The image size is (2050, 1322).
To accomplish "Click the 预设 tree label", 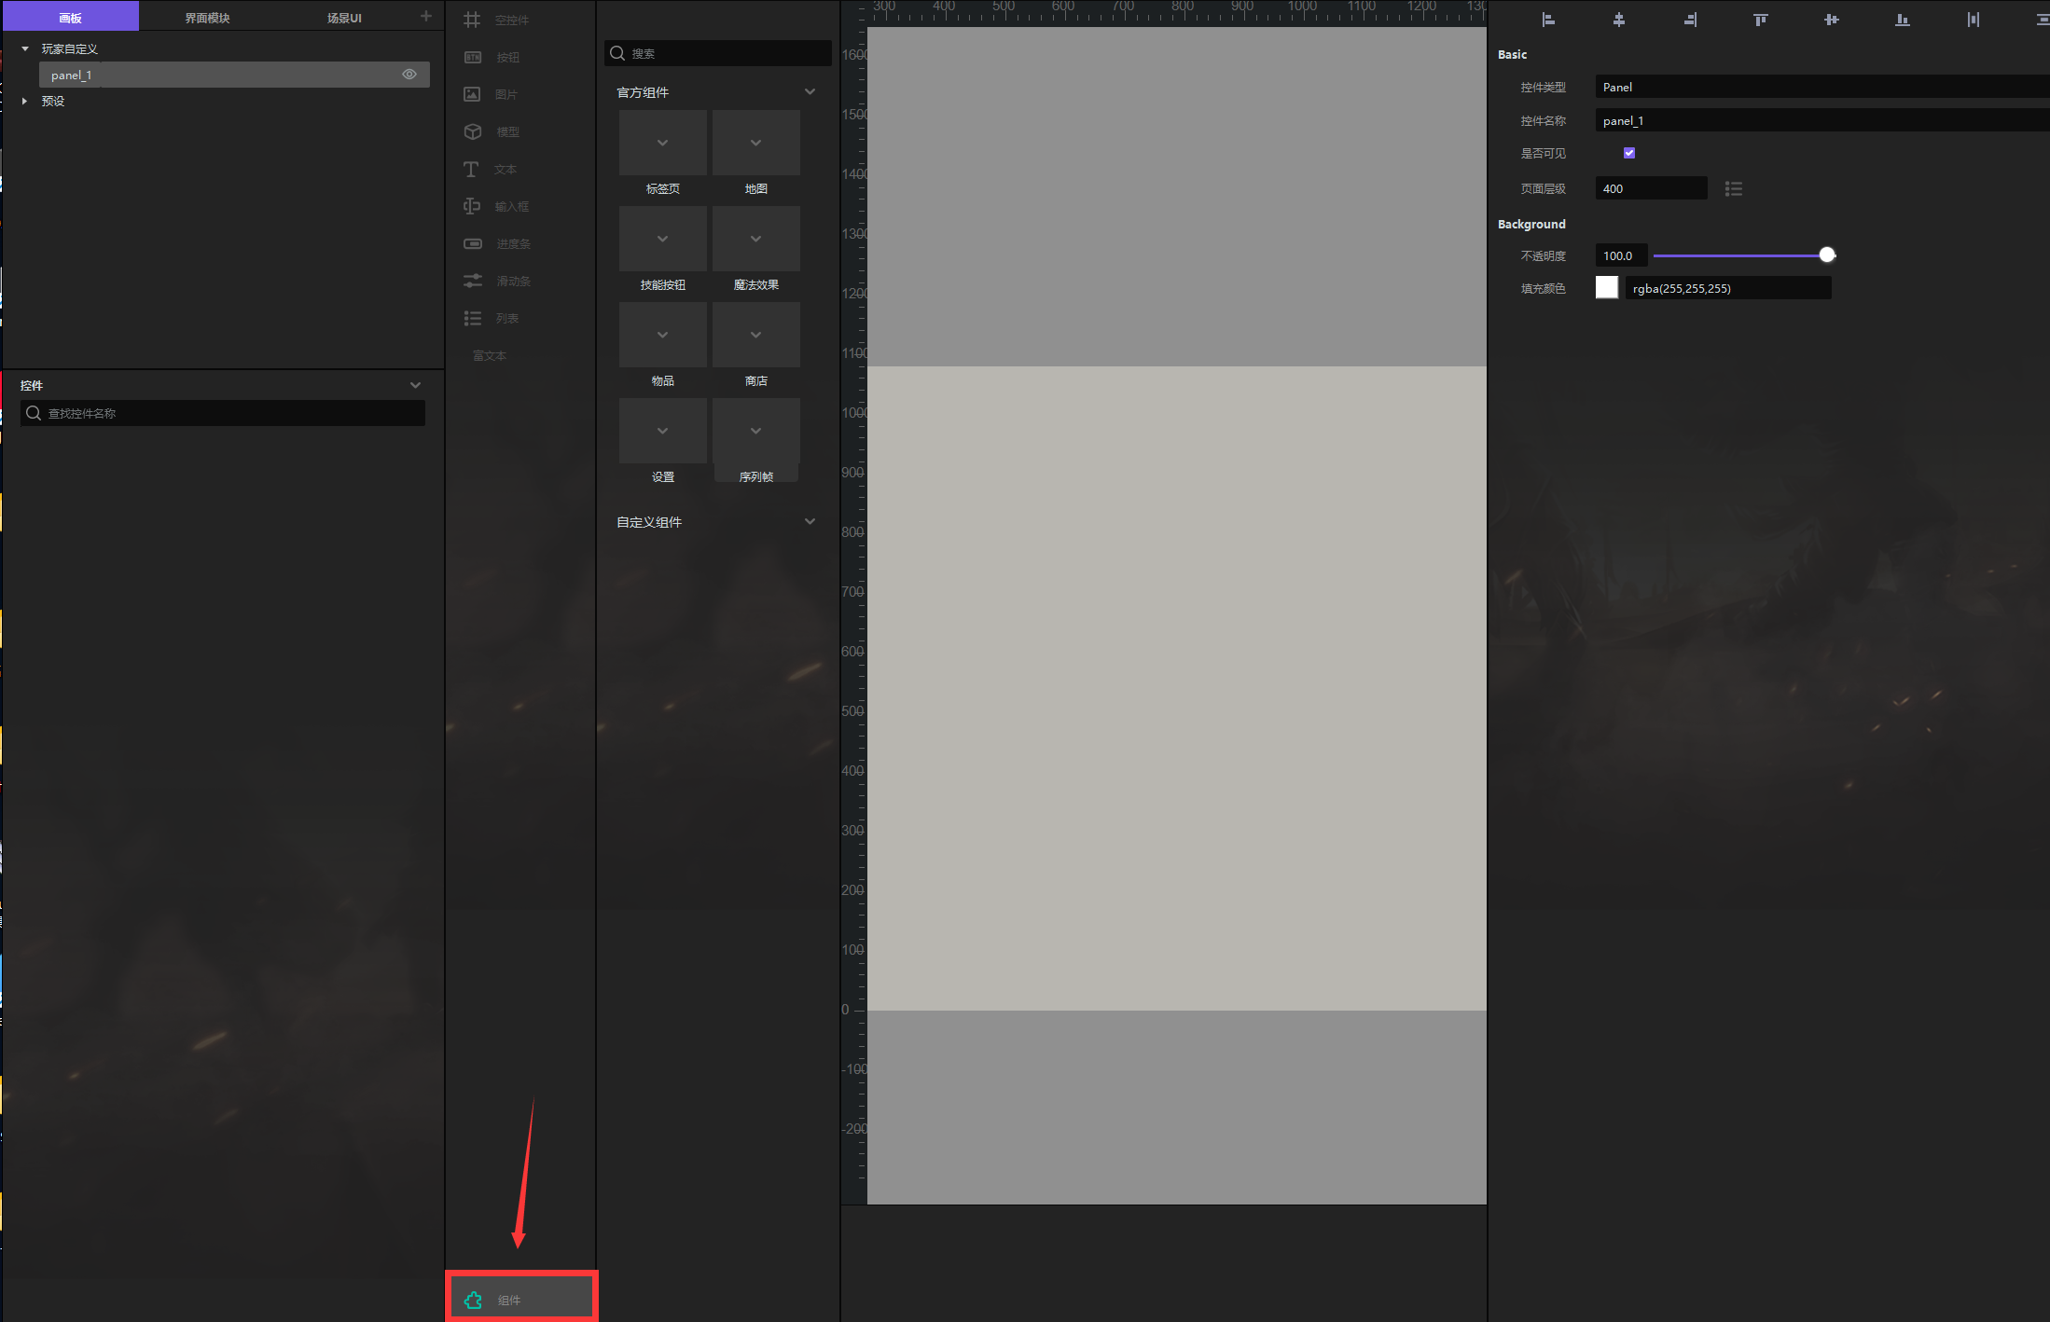I will tap(53, 101).
